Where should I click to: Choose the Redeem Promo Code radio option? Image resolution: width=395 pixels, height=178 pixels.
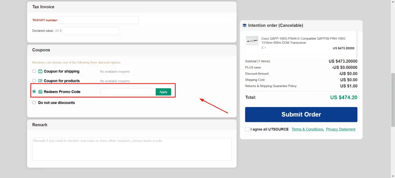pyautogui.click(x=34, y=92)
